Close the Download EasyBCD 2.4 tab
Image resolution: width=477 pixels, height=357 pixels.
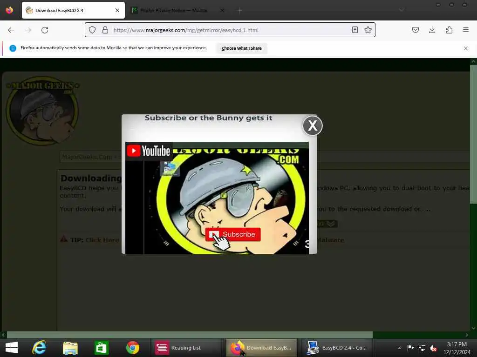click(117, 10)
